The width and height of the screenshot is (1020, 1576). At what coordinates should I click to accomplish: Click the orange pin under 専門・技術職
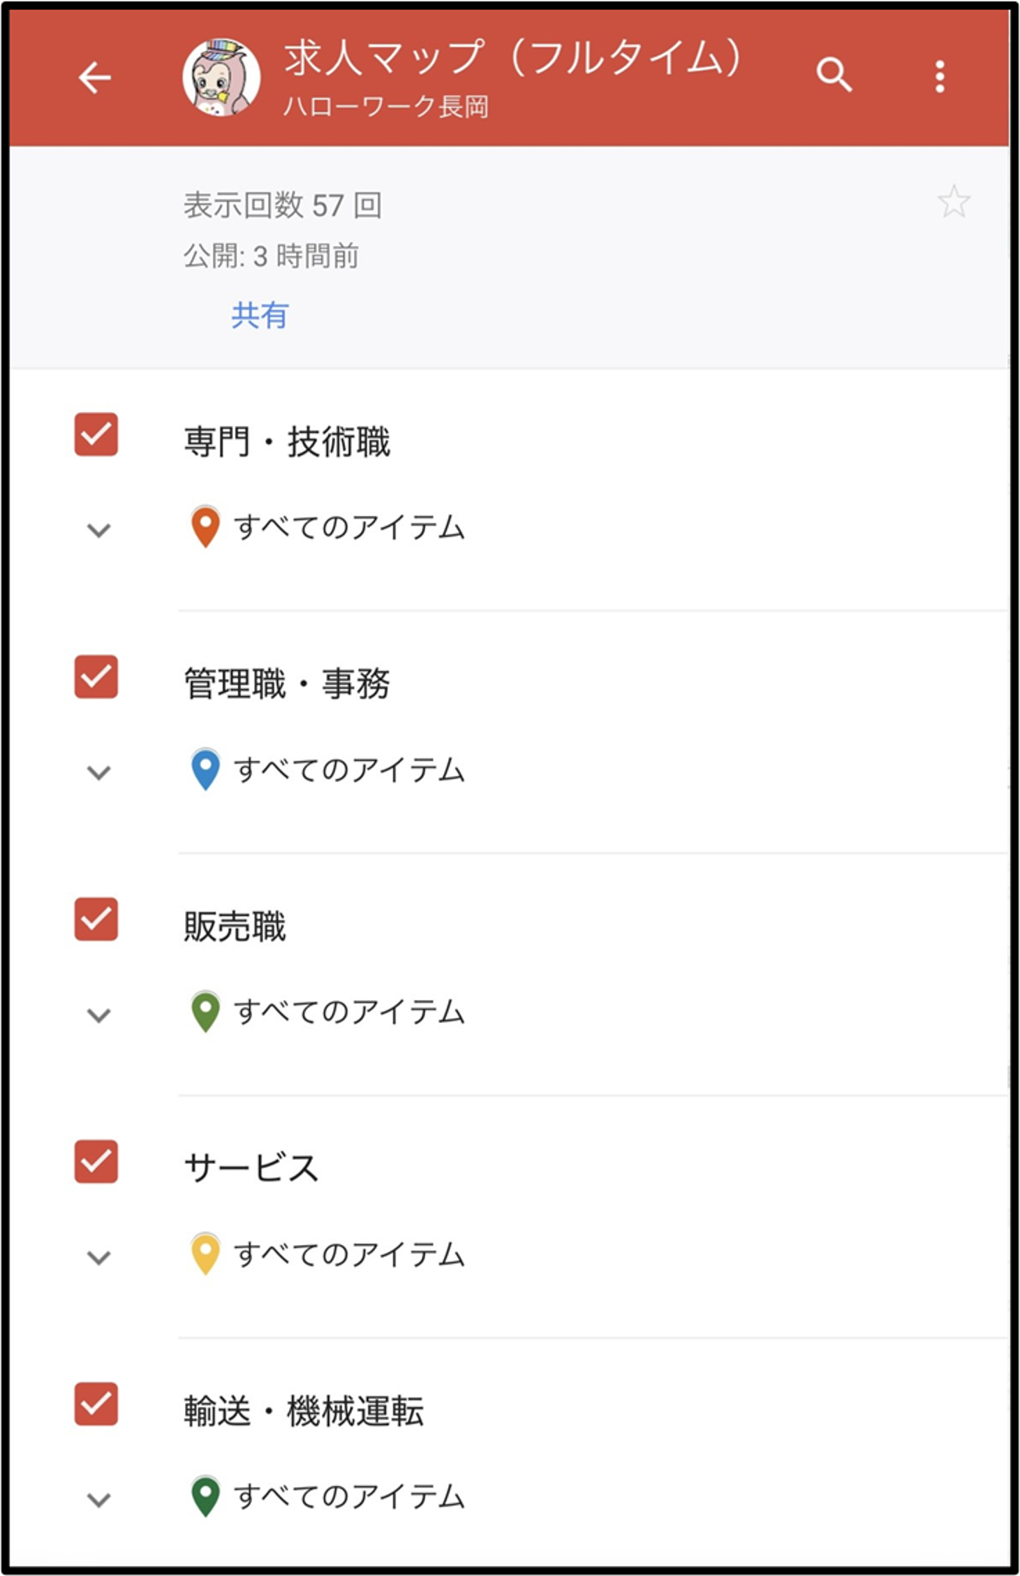(x=205, y=526)
